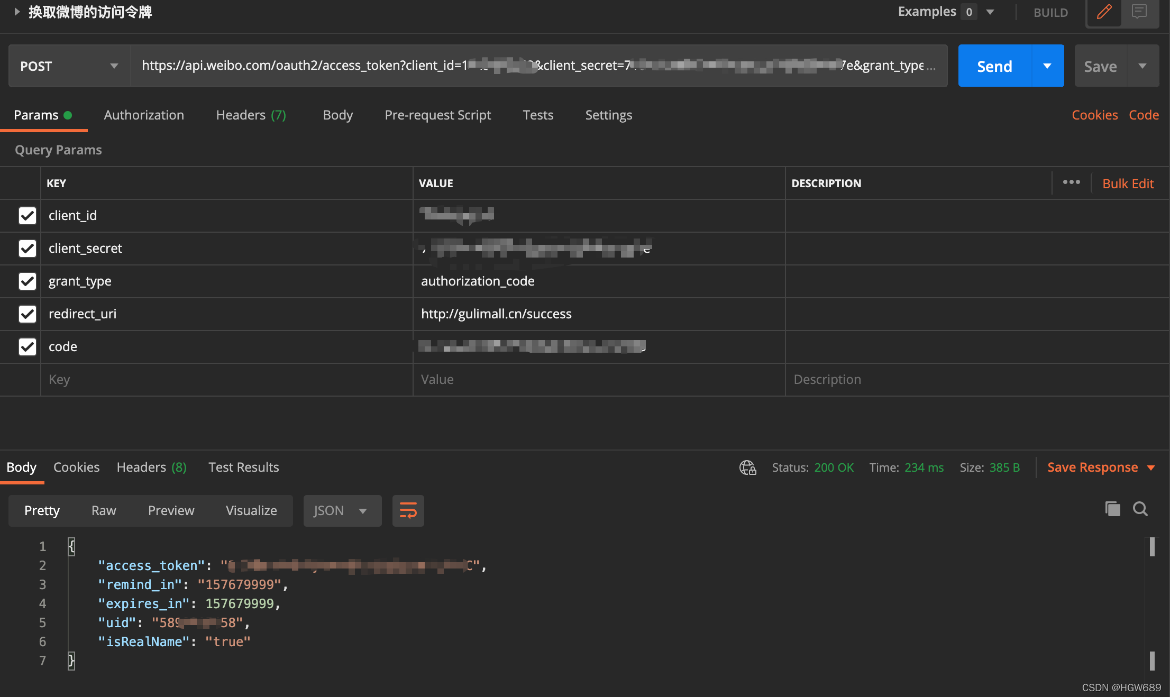Open the Pre-request Script tab
The width and height of the screenshot is (1170, 697).
coord(437,115)
